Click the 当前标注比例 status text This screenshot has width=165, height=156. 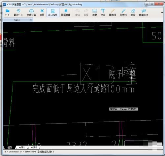coord(46,152)
